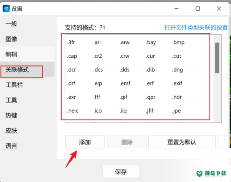231x182 pixels.
Task: Click the format list scrollbar thumb
Action: coord(217,58)
